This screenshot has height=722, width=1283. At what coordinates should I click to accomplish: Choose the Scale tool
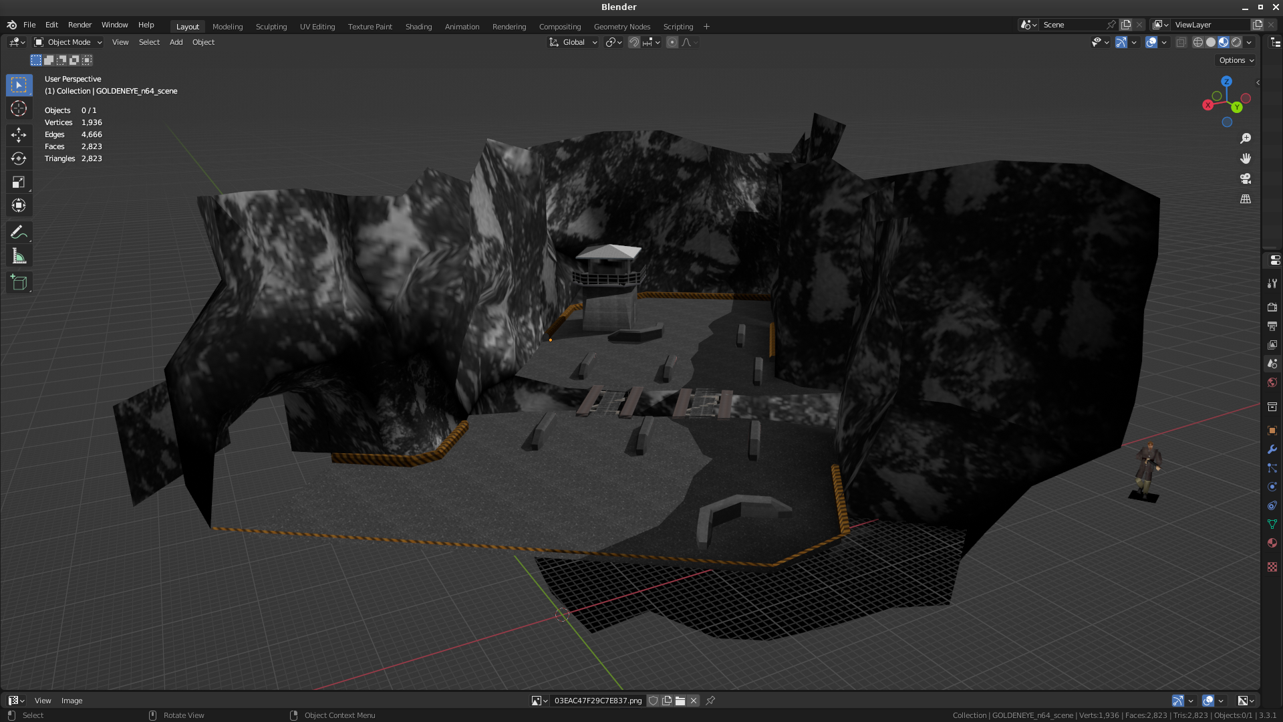click(x=19, y=182)
